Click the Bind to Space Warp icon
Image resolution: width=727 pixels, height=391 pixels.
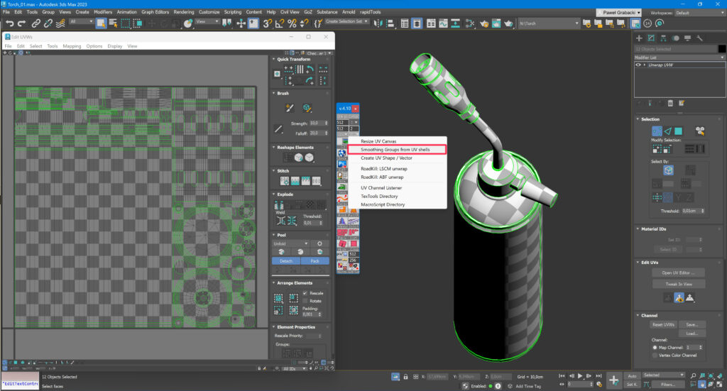(x=60, y=23)
